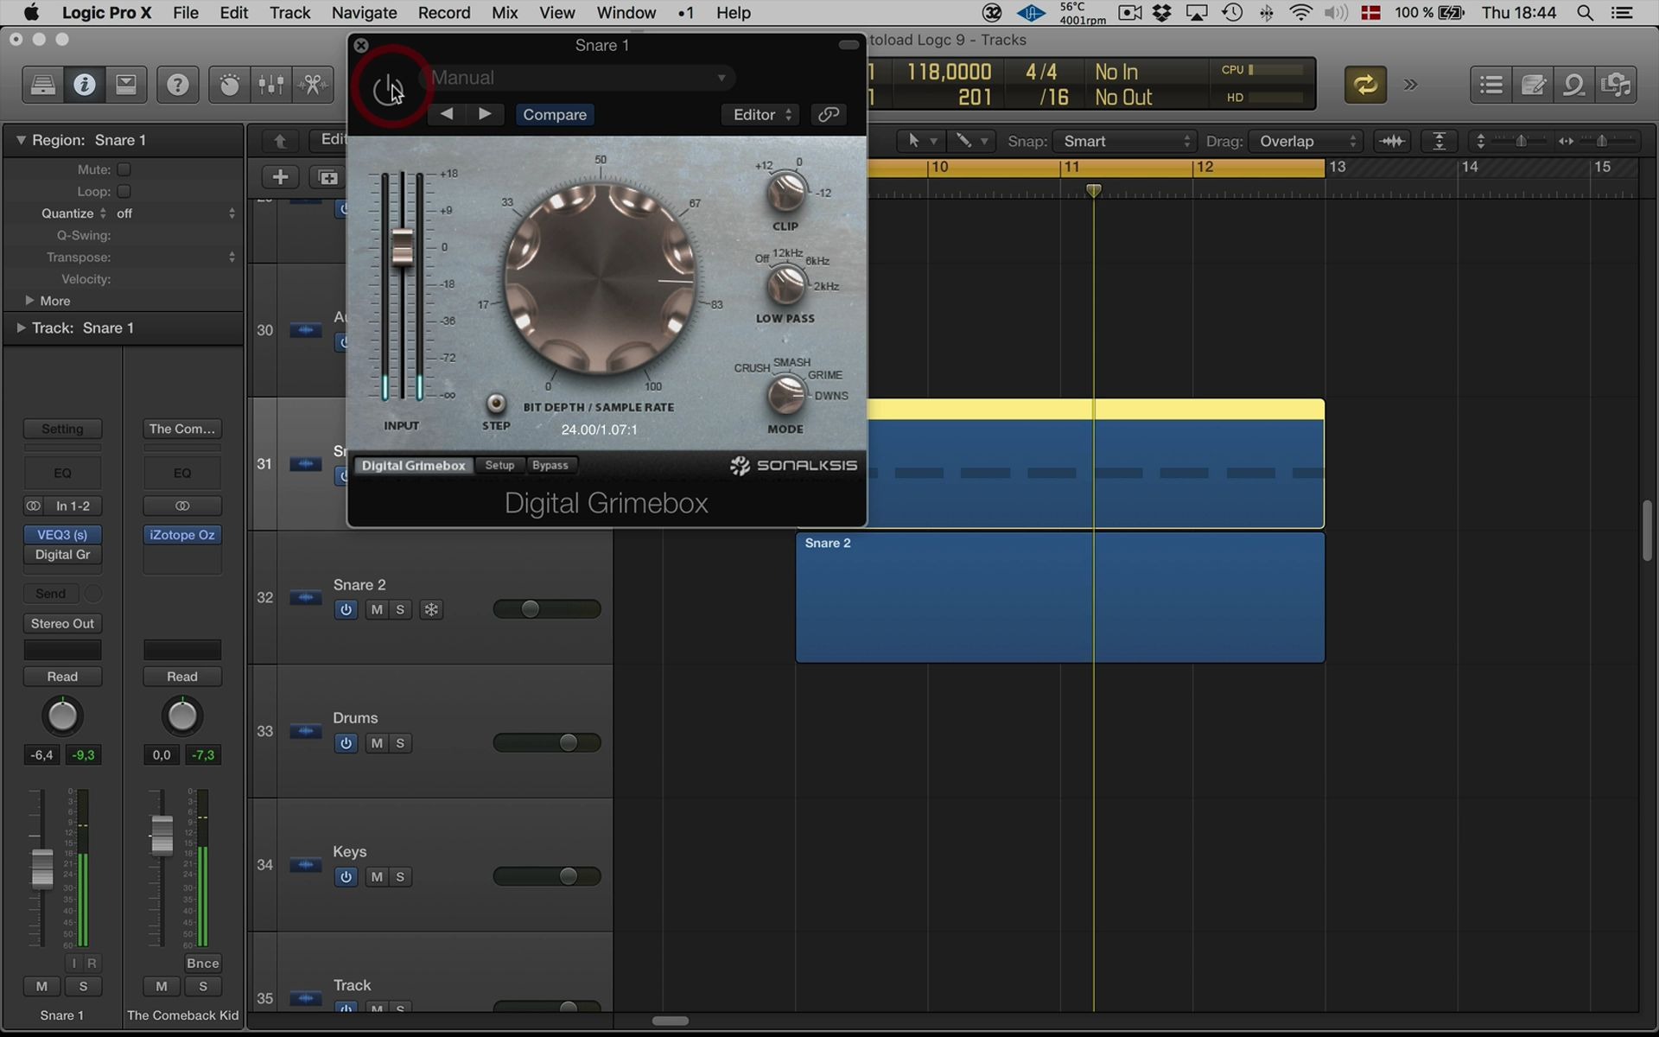Toggle the Inspector info icon

tap(84, 85)
